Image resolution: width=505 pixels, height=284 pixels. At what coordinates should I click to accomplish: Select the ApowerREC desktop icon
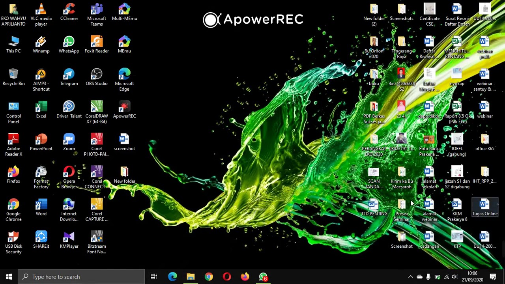point(124,110)
